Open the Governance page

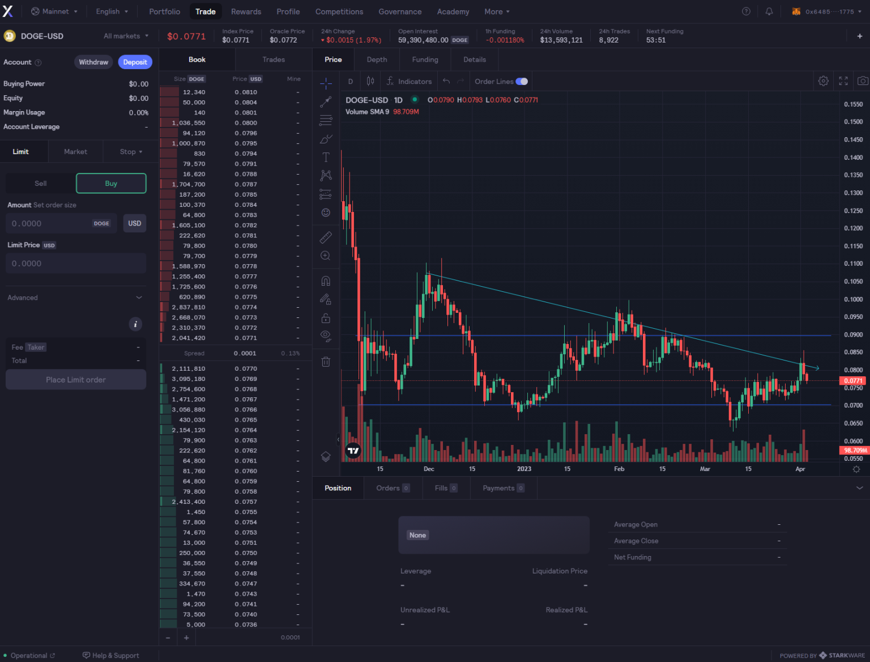[x=400, y=11]
